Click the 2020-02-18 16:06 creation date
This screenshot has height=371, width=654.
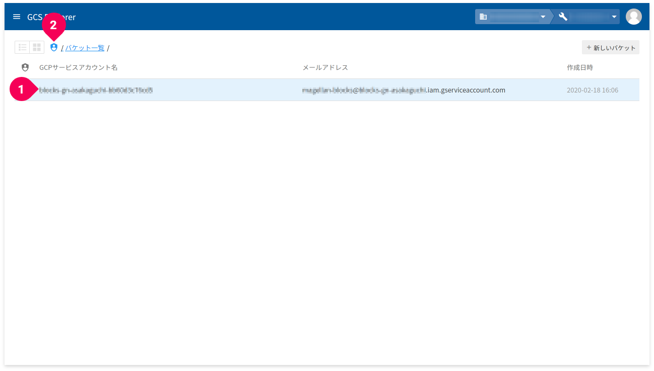pos(593,90)
